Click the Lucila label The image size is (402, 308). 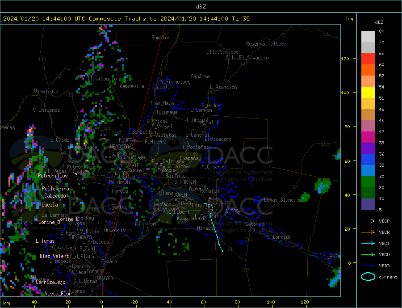[x=50, y=205]
